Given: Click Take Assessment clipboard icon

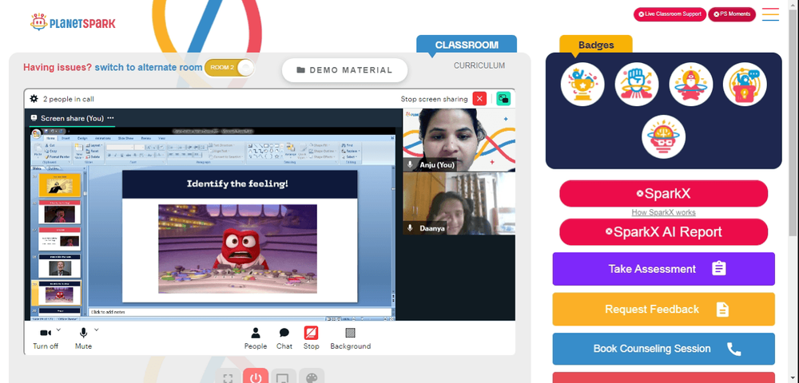Looking at the screenshot, I should [718, 269].
